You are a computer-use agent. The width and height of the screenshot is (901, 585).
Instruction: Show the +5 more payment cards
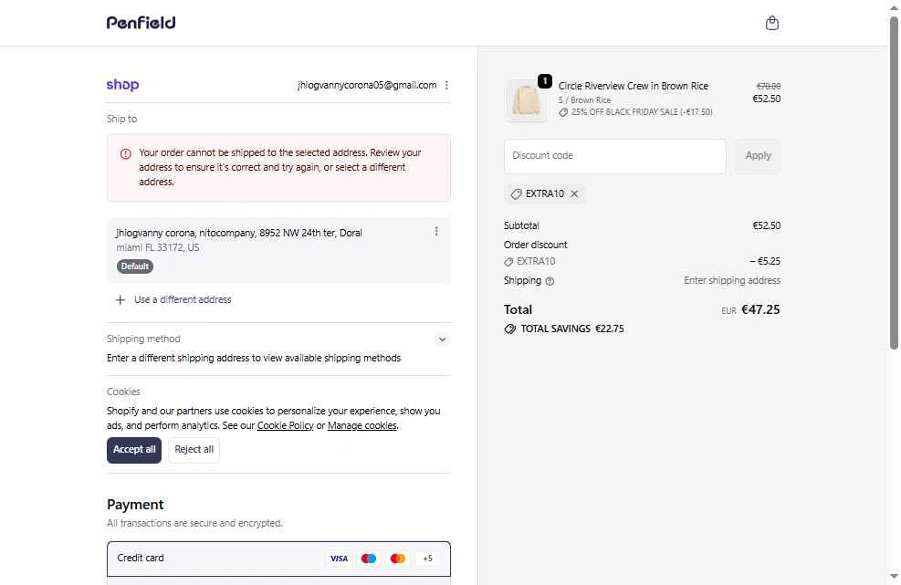427,558
